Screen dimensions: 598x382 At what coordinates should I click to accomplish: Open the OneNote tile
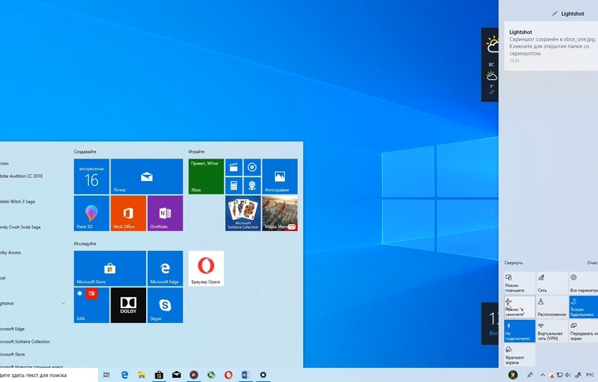click(165, 213)
